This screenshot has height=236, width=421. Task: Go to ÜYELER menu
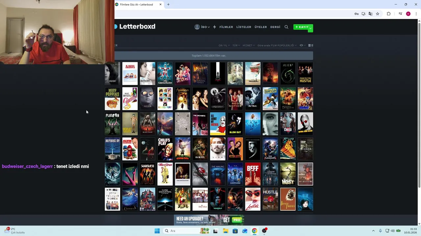coord(260,27)
